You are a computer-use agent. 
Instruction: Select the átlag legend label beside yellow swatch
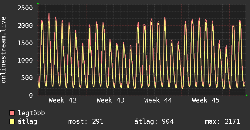[27, 122]
